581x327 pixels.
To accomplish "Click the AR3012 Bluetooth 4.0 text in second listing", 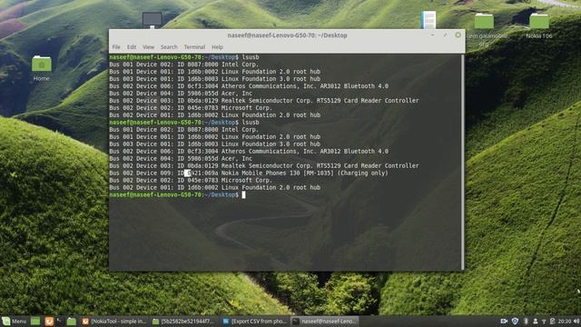I will tap(354, 152).
